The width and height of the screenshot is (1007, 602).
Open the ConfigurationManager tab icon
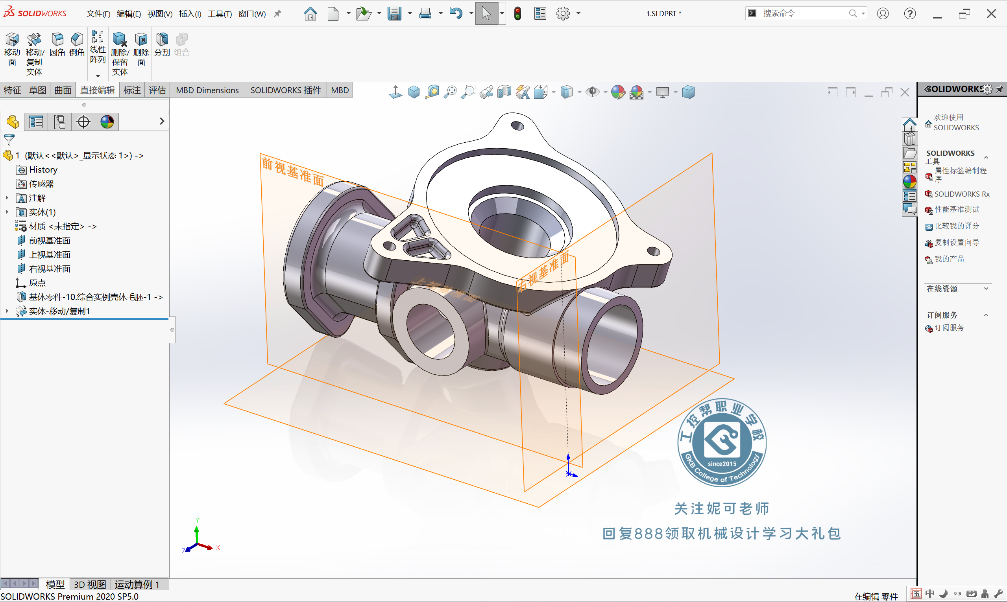(60, 122)
